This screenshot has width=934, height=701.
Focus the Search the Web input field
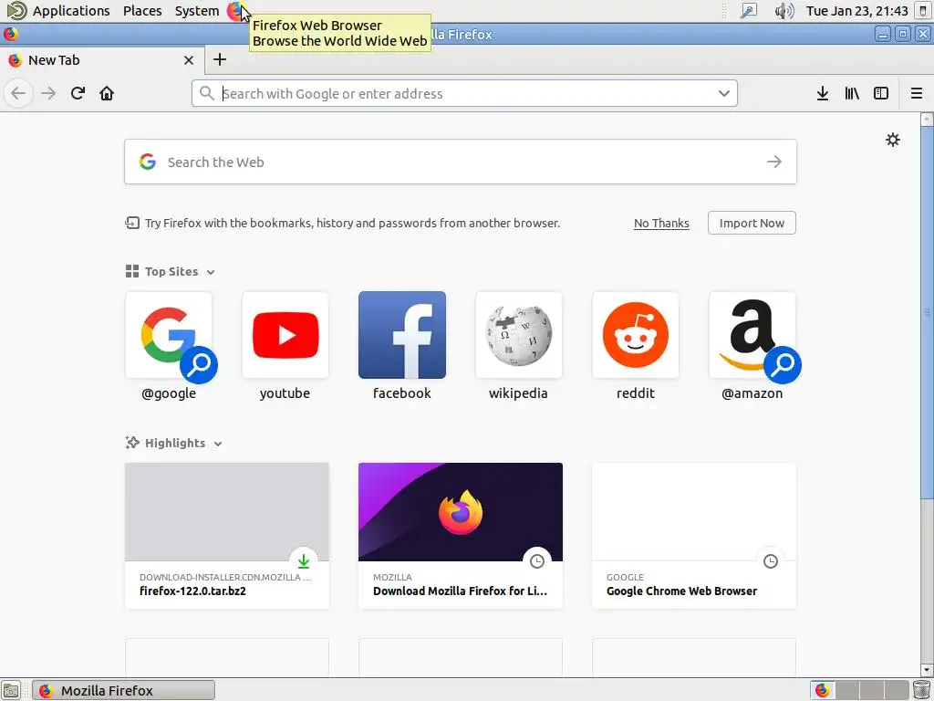pyautogui.click(x=461, y=162)
